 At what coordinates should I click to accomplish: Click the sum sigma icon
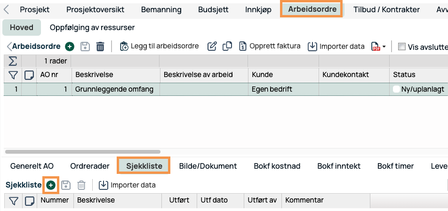click(13, 61)
